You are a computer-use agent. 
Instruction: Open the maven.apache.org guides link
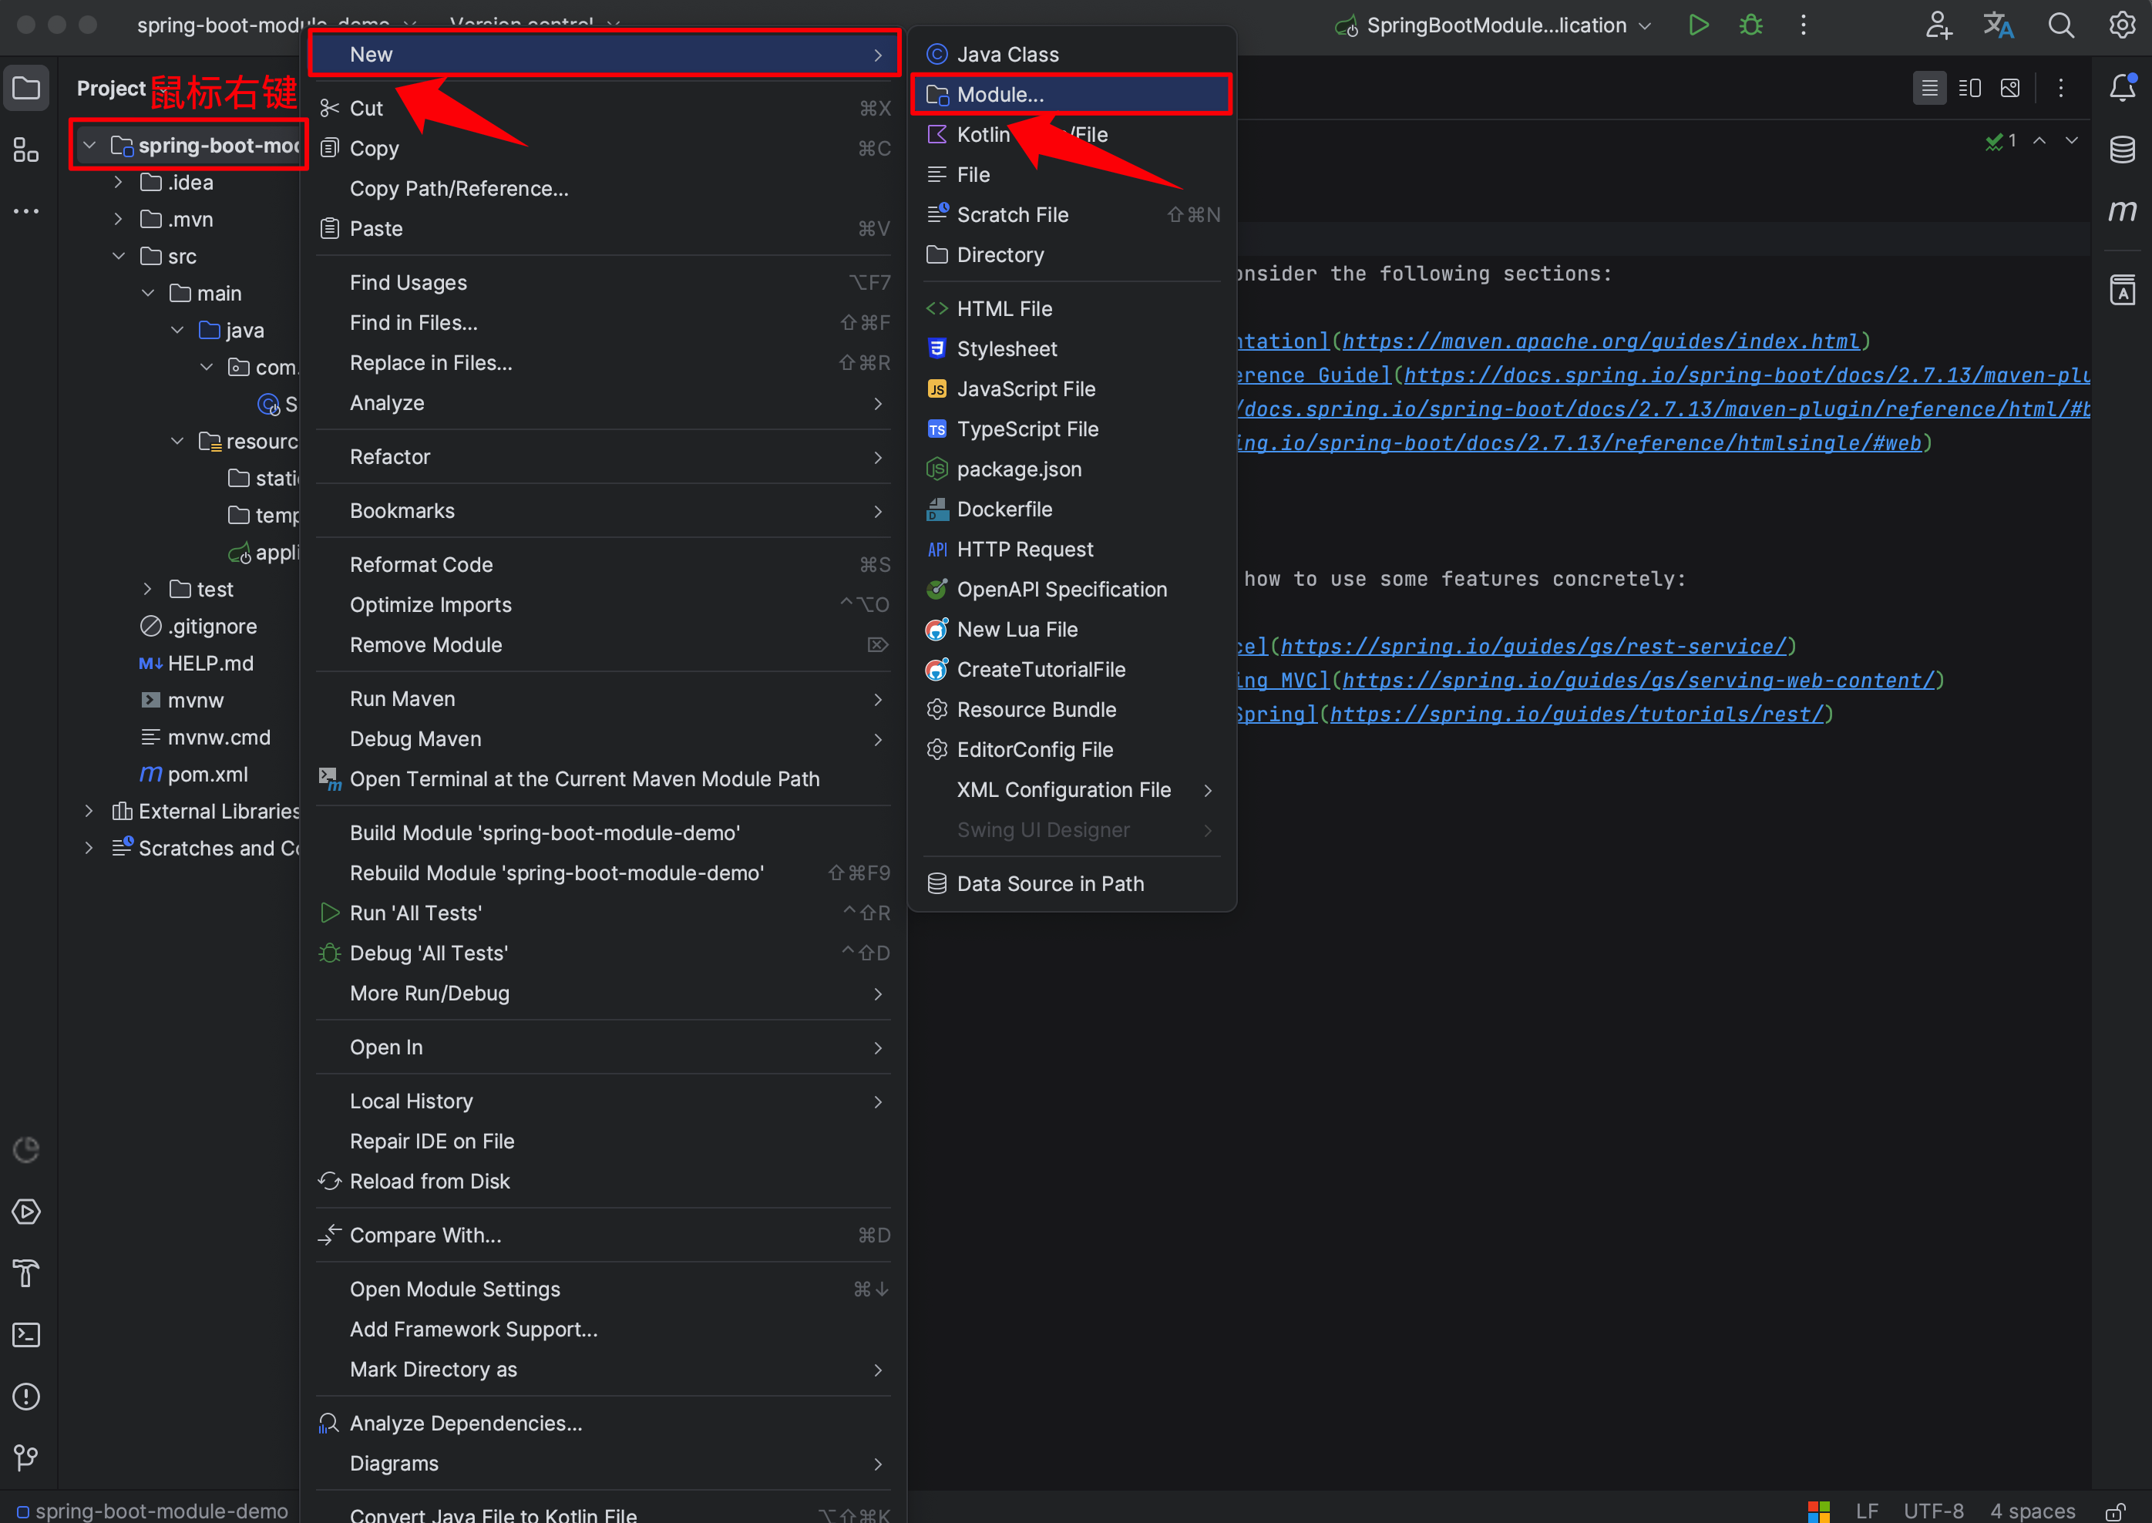click(1601, 341)
